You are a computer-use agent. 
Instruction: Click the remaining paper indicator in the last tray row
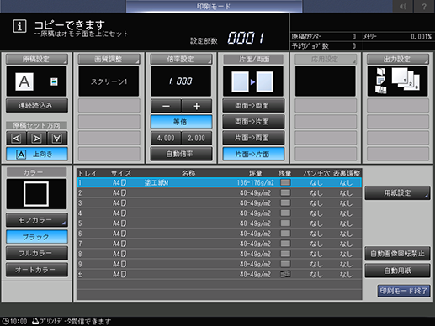pyautogui.click(x=285, y=274)
